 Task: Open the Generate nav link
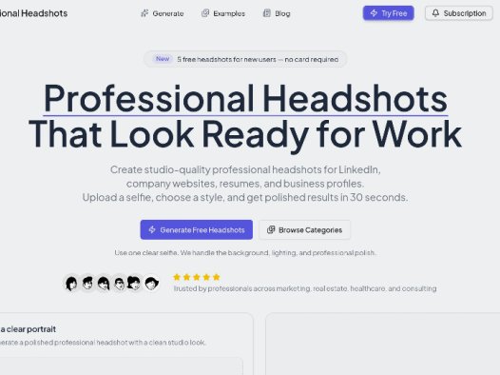coord(162,13)
